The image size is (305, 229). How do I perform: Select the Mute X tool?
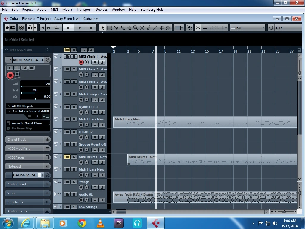(142, 28)
